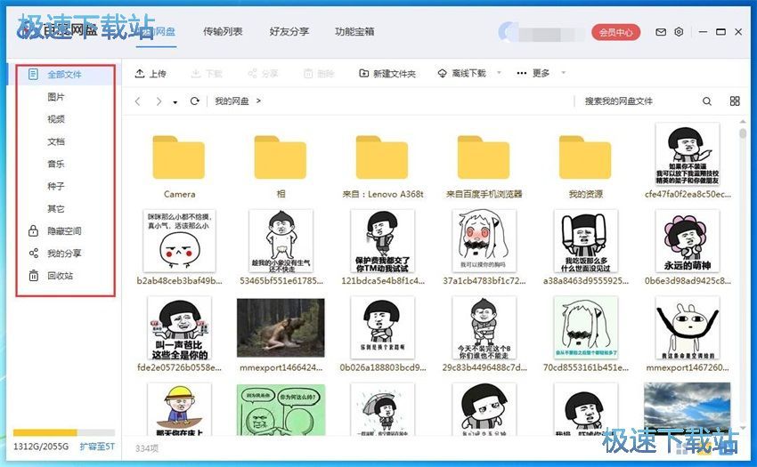Viewport: 757px width, 467px height.
Task: Filter by 图片 category
Action: (x=56, y=97)
